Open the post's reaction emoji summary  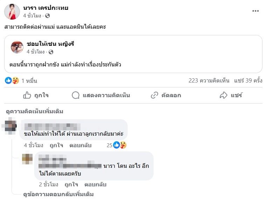12,81
